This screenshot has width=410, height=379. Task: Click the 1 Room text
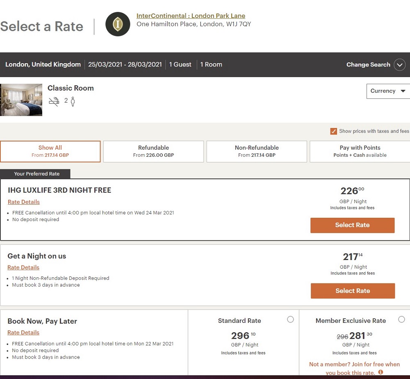tap(211, 65)
